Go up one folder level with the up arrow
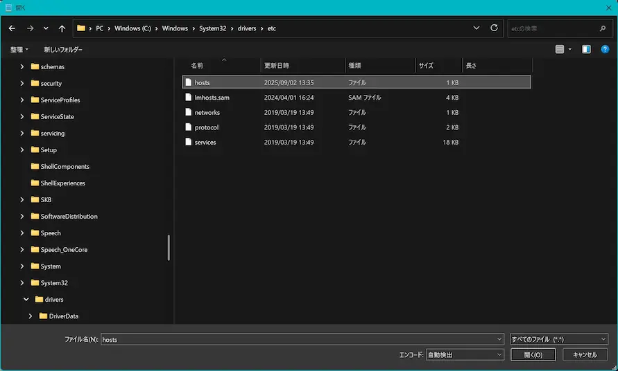Viewport: 618px width, 371px height. click(62, 28)
